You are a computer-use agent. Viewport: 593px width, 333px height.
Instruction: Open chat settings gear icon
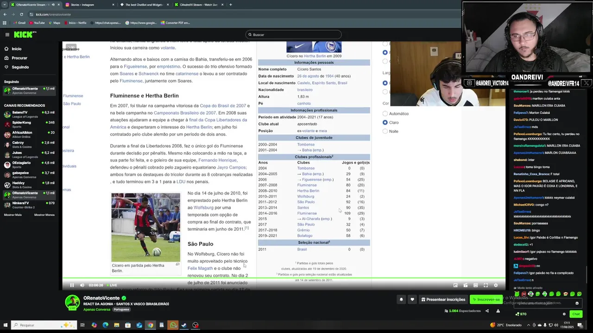tap(564, 314)
